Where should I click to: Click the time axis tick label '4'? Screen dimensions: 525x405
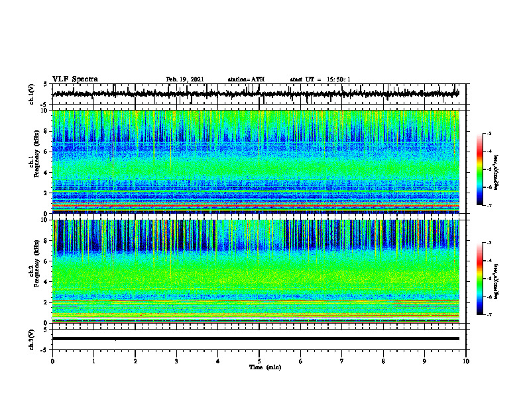coord(217,361)
